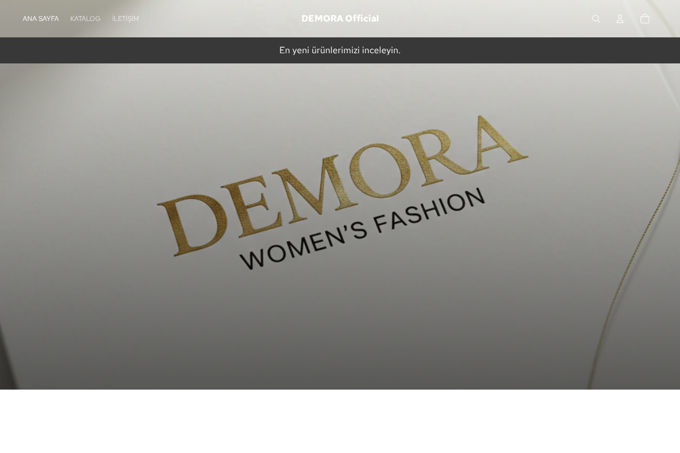The image size is (680, 453).
Task: Select the magnifying glass in the header
Action: point(596,18)
